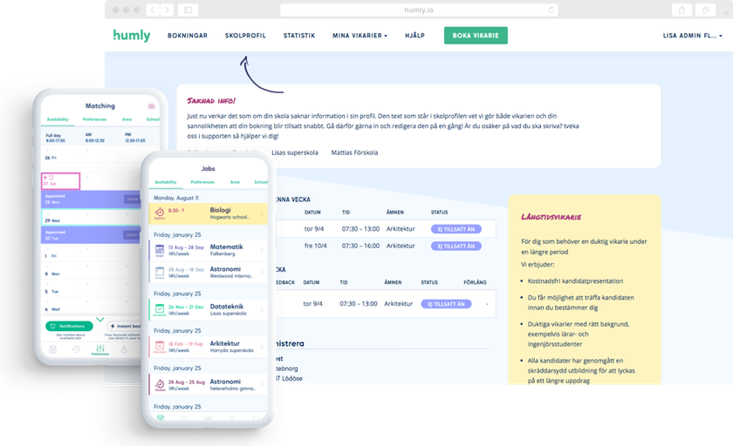Click the 29 Wed row on Matching phone
The image size is (733, 446).
90,218
